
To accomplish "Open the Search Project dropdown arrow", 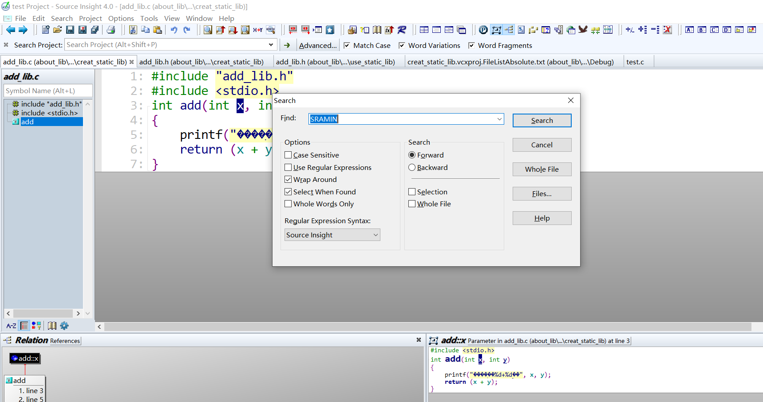I will point(271,45).
